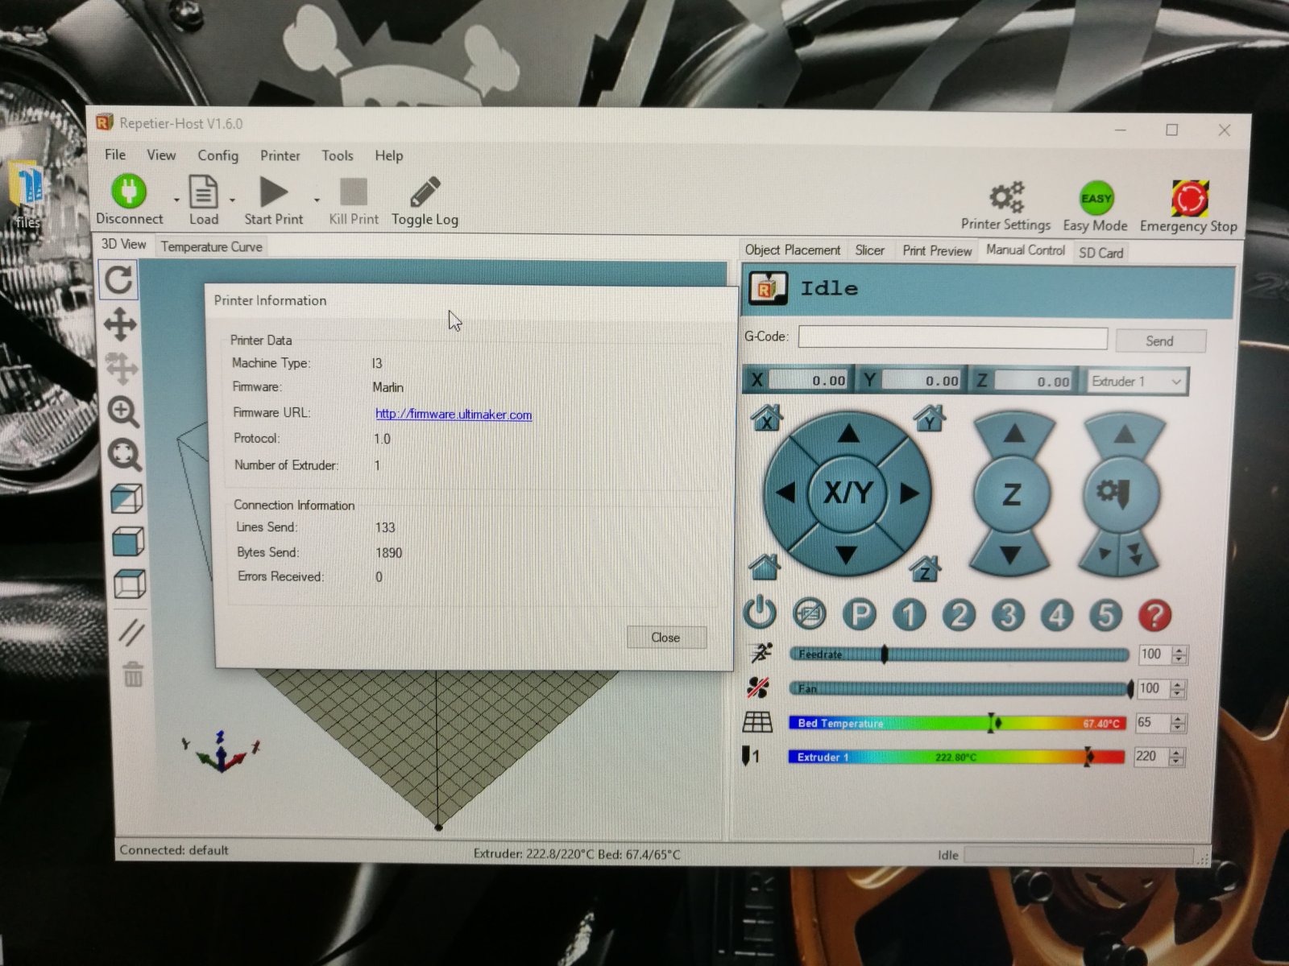Screen dimensions: 1289x966
Task: Adjust the Fan speed slider
Action: click(x=961, y=688)
